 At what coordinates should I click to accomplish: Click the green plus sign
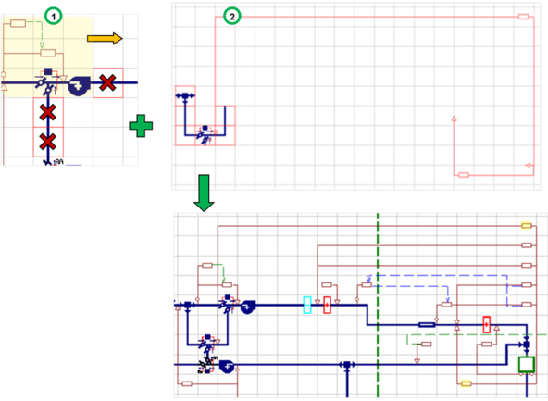click(x=141, y=126)
